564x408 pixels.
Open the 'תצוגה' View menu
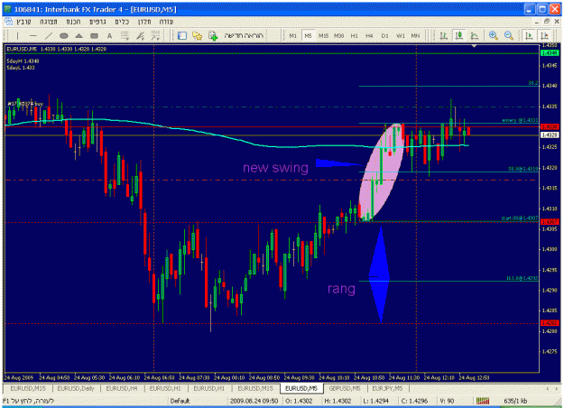(49, 22)
